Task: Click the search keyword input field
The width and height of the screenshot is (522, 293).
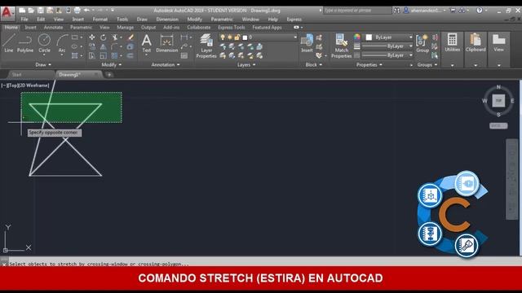Action: pyautogui.click(x=357, y=11)
